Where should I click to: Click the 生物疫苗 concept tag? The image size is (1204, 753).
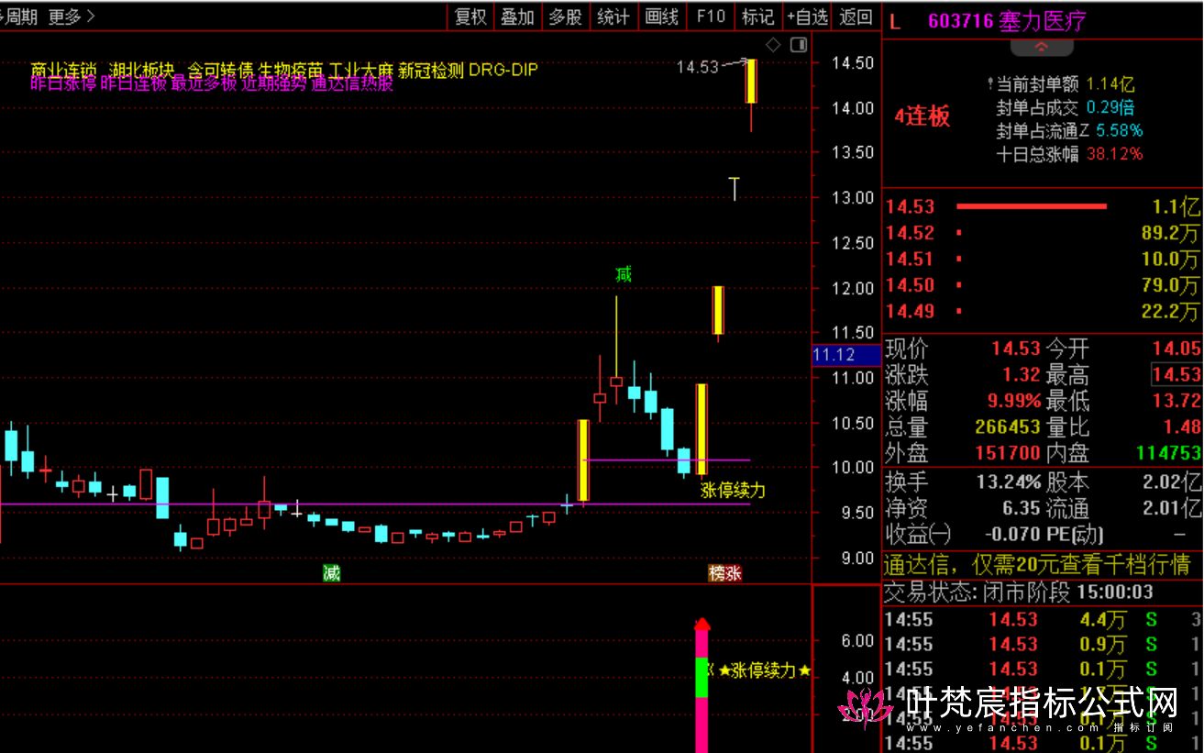click(291, 70)
